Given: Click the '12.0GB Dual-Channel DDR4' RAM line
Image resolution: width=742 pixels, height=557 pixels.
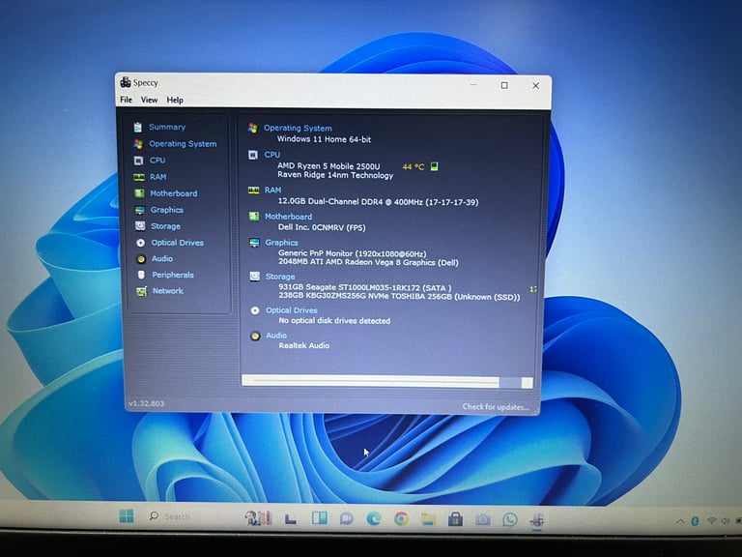Looking at the screenshot, I should (x=378, y=202).
